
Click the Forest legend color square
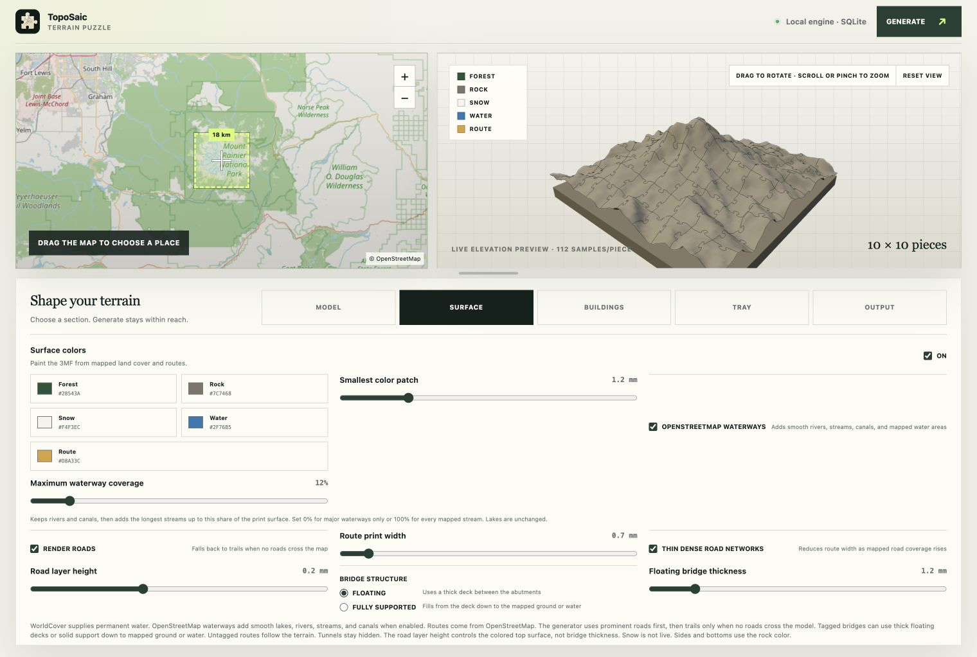point(461,76)
